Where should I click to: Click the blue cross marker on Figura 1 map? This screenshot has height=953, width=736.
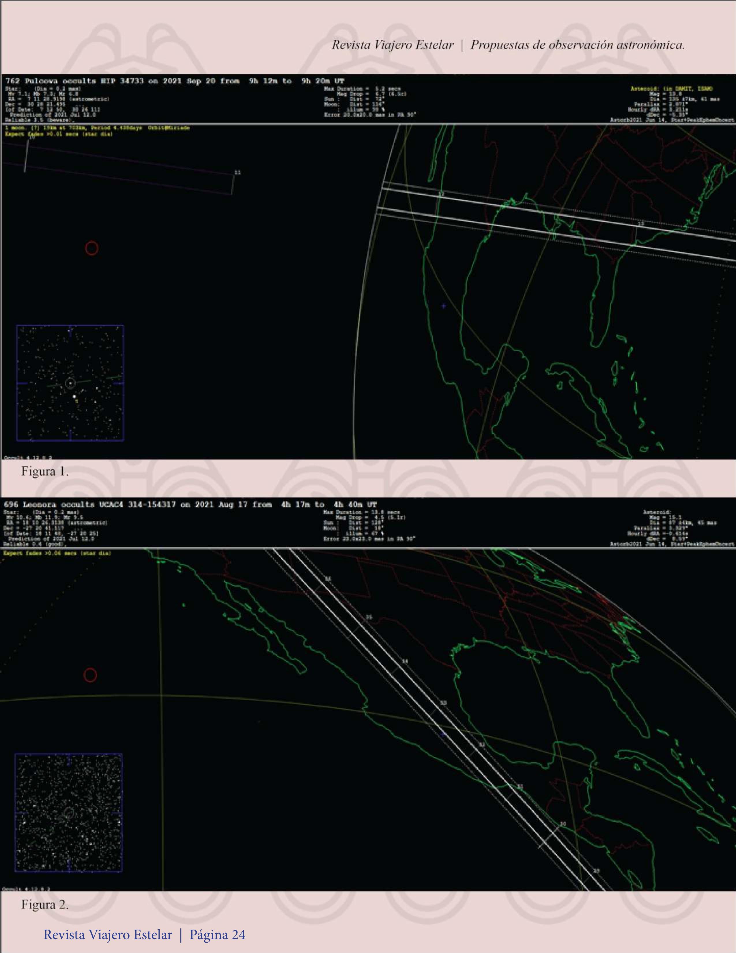pos(443,306)
